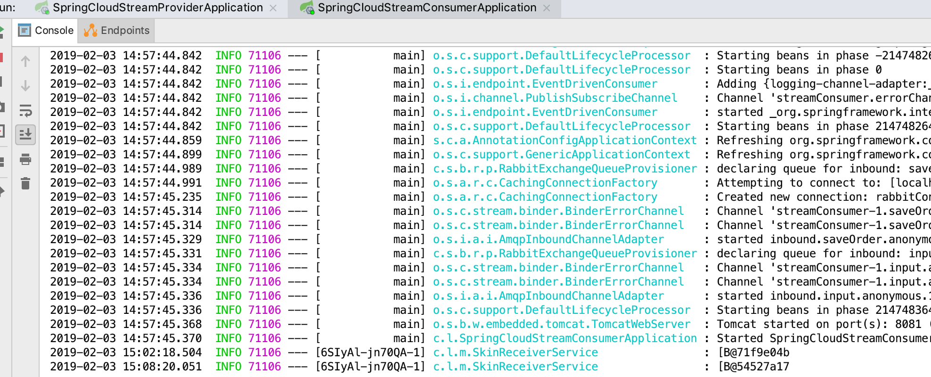Click the 14:57:44.989 timestamp

click(x=162, y=169)
